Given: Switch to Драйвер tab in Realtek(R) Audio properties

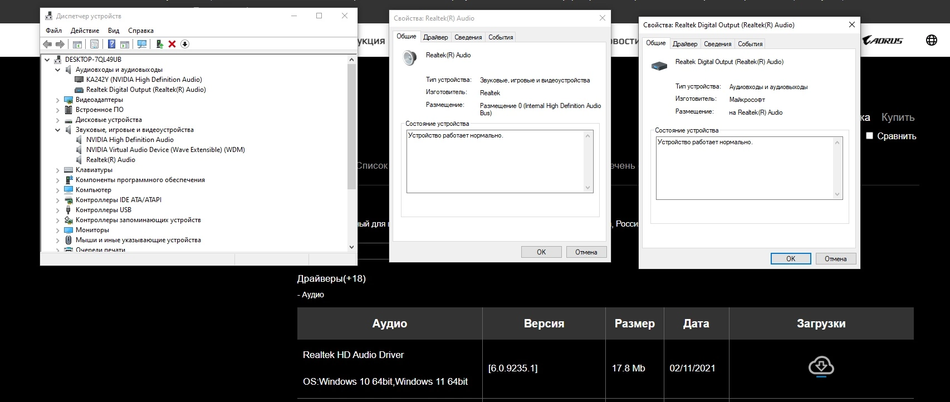Looking at the screenshot, I should click(435, 37).
